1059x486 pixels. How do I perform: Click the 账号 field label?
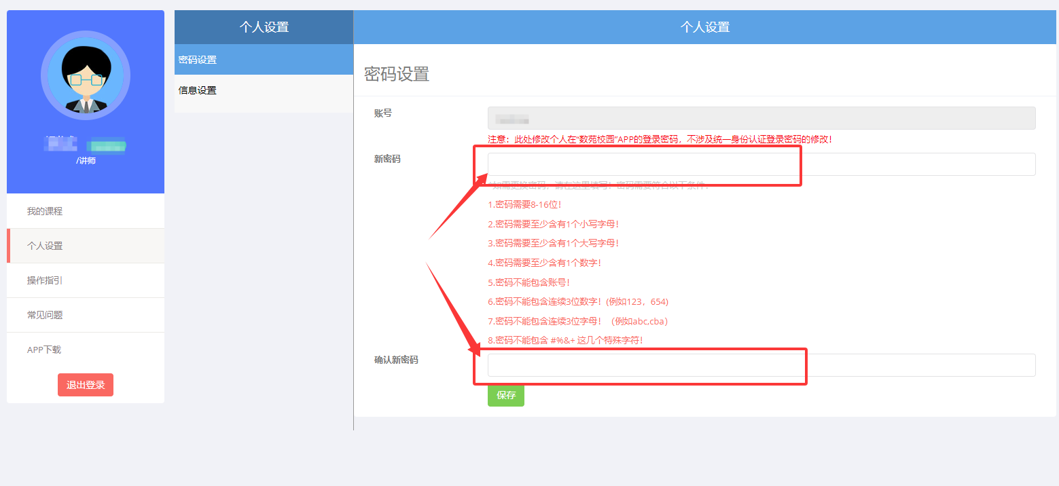coord(383,113)
